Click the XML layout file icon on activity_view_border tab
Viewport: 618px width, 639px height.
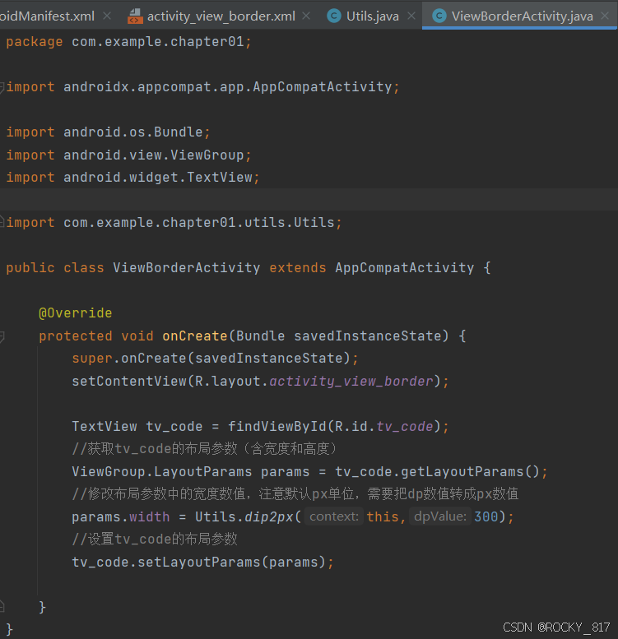point(135,16)
